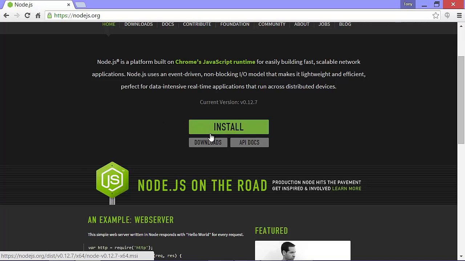Open the Tony profile button
The height and width of the screenshot is (261, 465).
408,4
